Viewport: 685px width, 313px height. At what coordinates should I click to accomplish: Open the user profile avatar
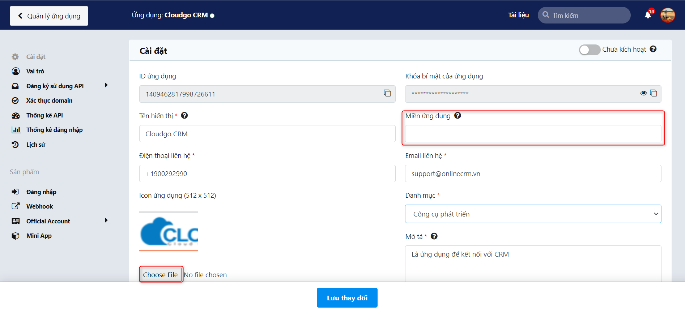pos(668,15)
